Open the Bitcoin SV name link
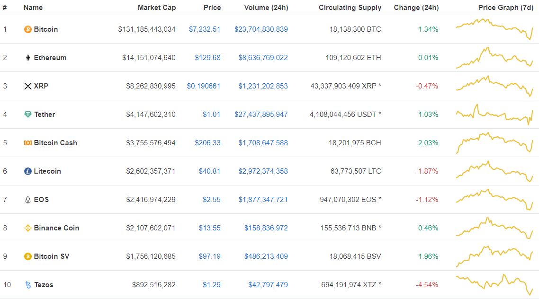This screenshot has height=299, width=539. coord(52,256)
